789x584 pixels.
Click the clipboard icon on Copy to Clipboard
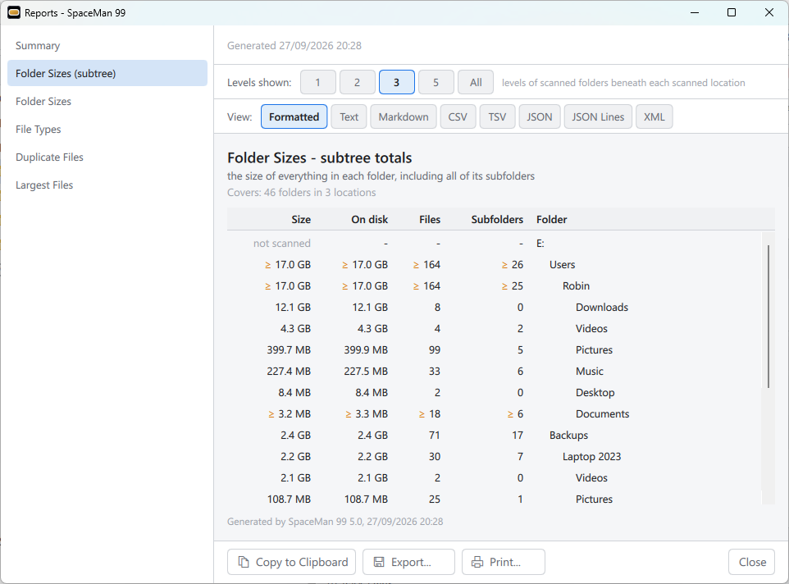pos(244,562)
